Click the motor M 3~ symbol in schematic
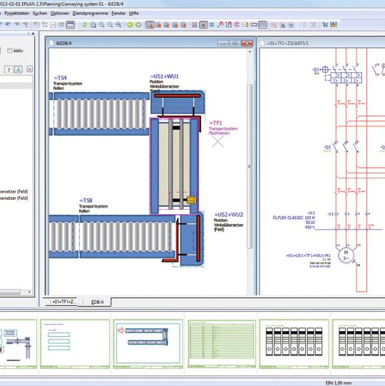 tap(346, 255)
